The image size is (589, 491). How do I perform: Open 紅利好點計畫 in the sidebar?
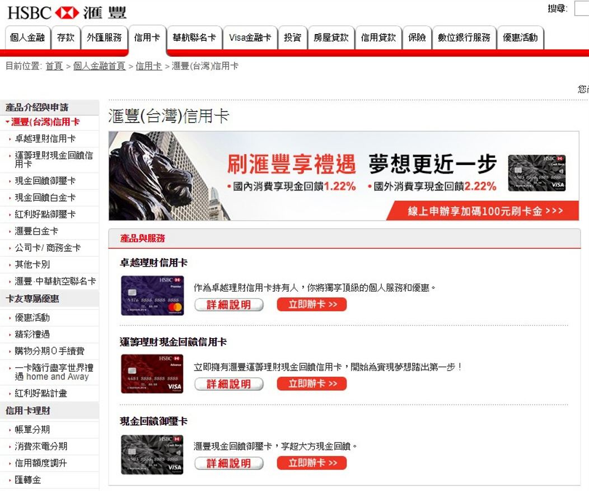pyautogui.click(x=41, y=394)
